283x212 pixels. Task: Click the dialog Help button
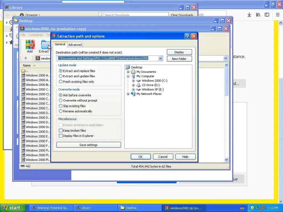click(185, 157)
